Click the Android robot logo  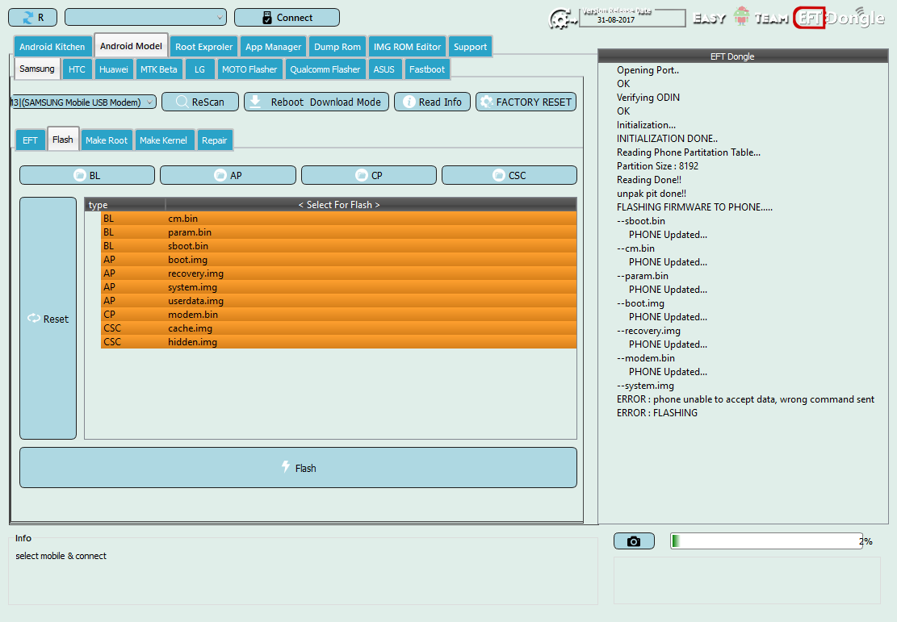click(741, 17)
